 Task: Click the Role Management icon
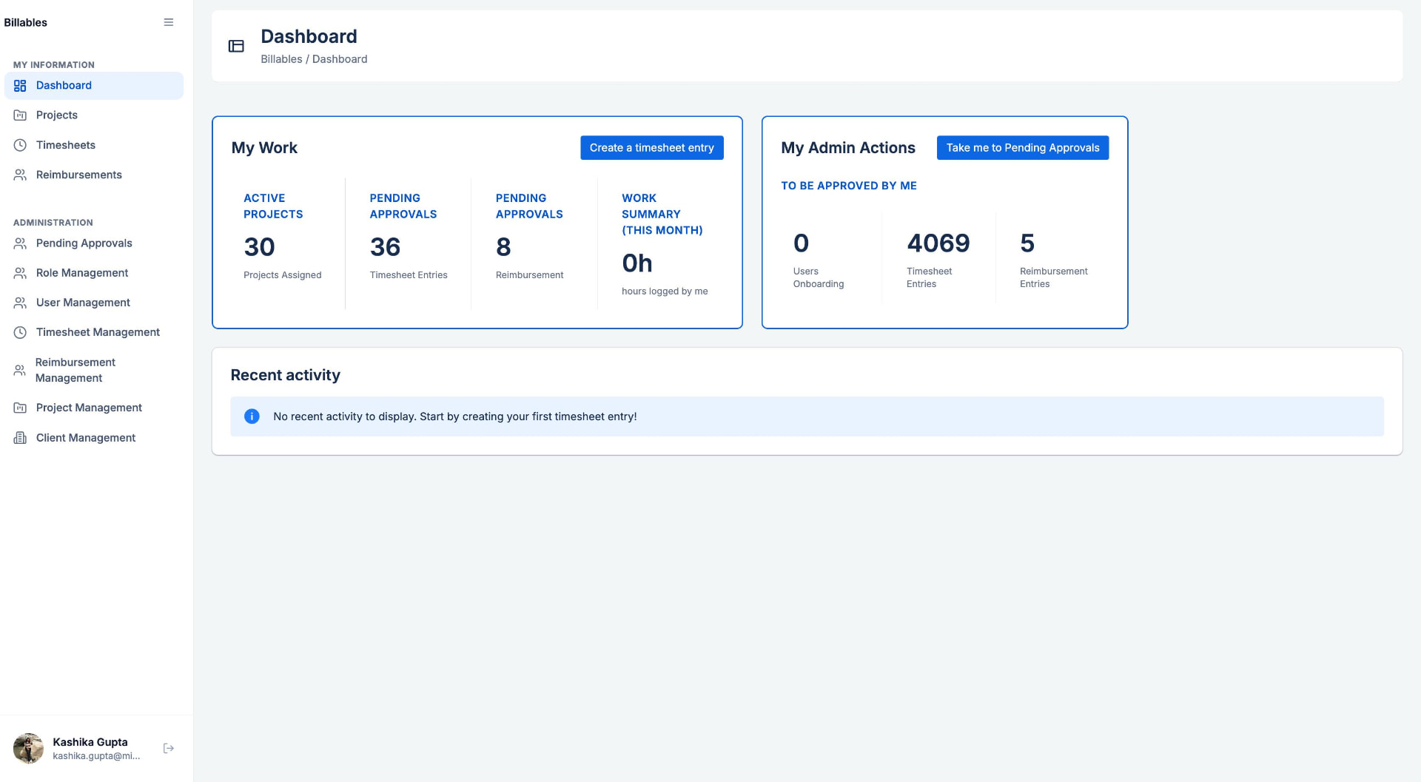20,273
